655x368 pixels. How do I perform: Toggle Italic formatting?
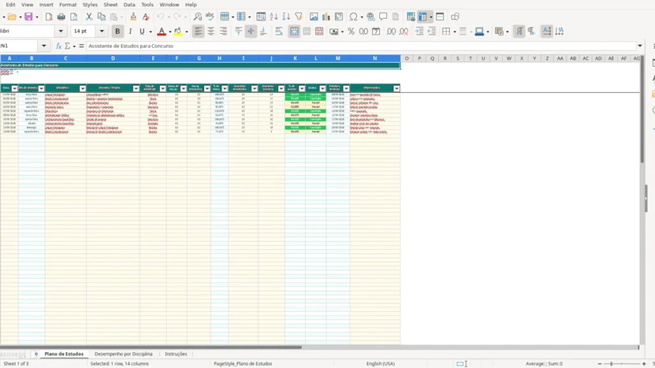(130, 31)
